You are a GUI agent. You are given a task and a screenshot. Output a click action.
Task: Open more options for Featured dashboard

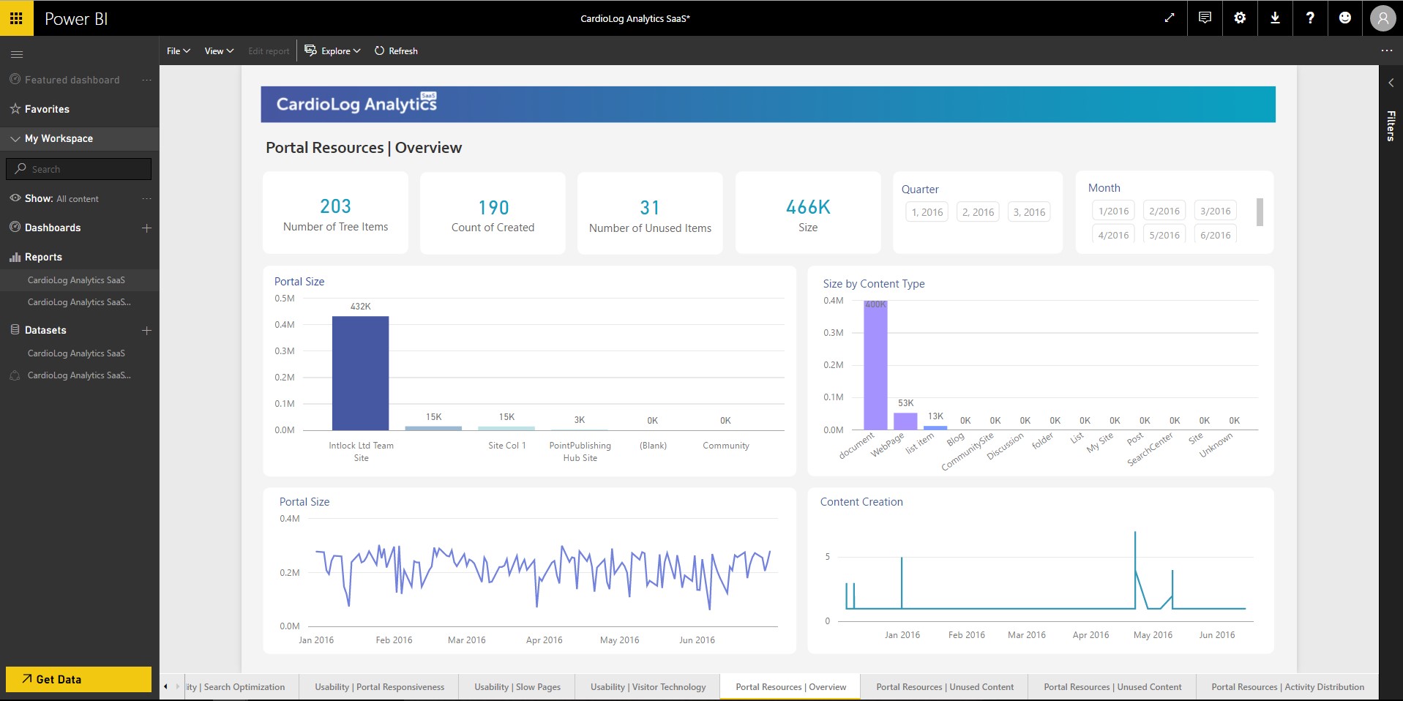[146, 80]
